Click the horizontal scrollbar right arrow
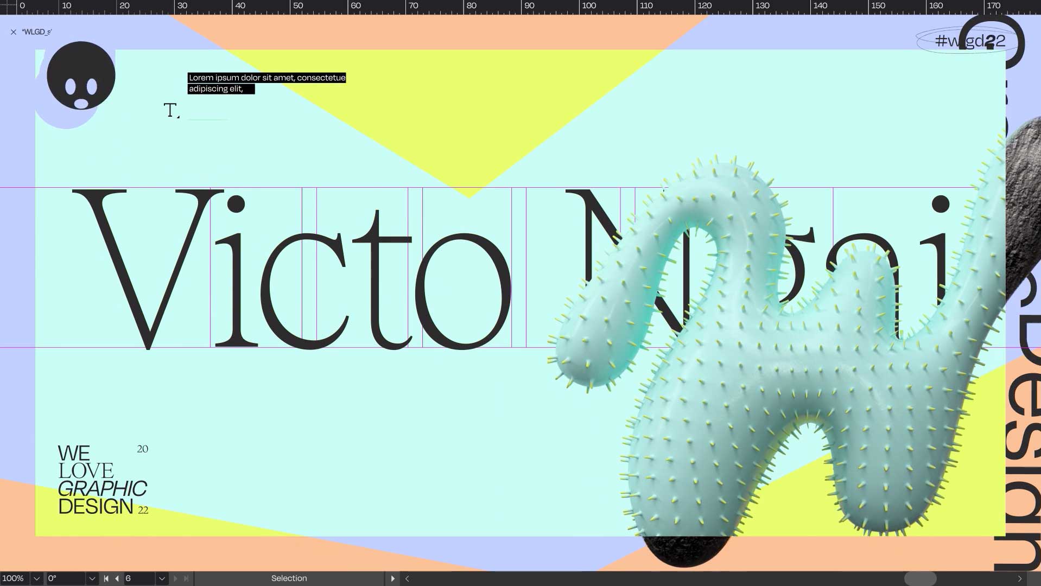 coord(1020,578)
